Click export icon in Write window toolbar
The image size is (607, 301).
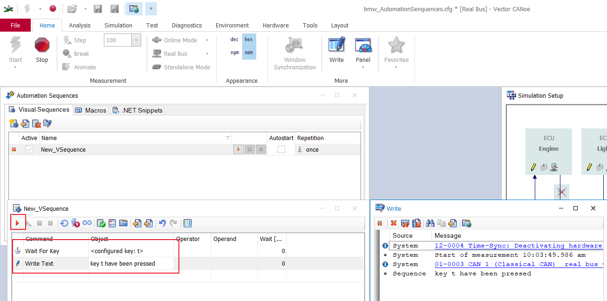[x=452, y=223]
